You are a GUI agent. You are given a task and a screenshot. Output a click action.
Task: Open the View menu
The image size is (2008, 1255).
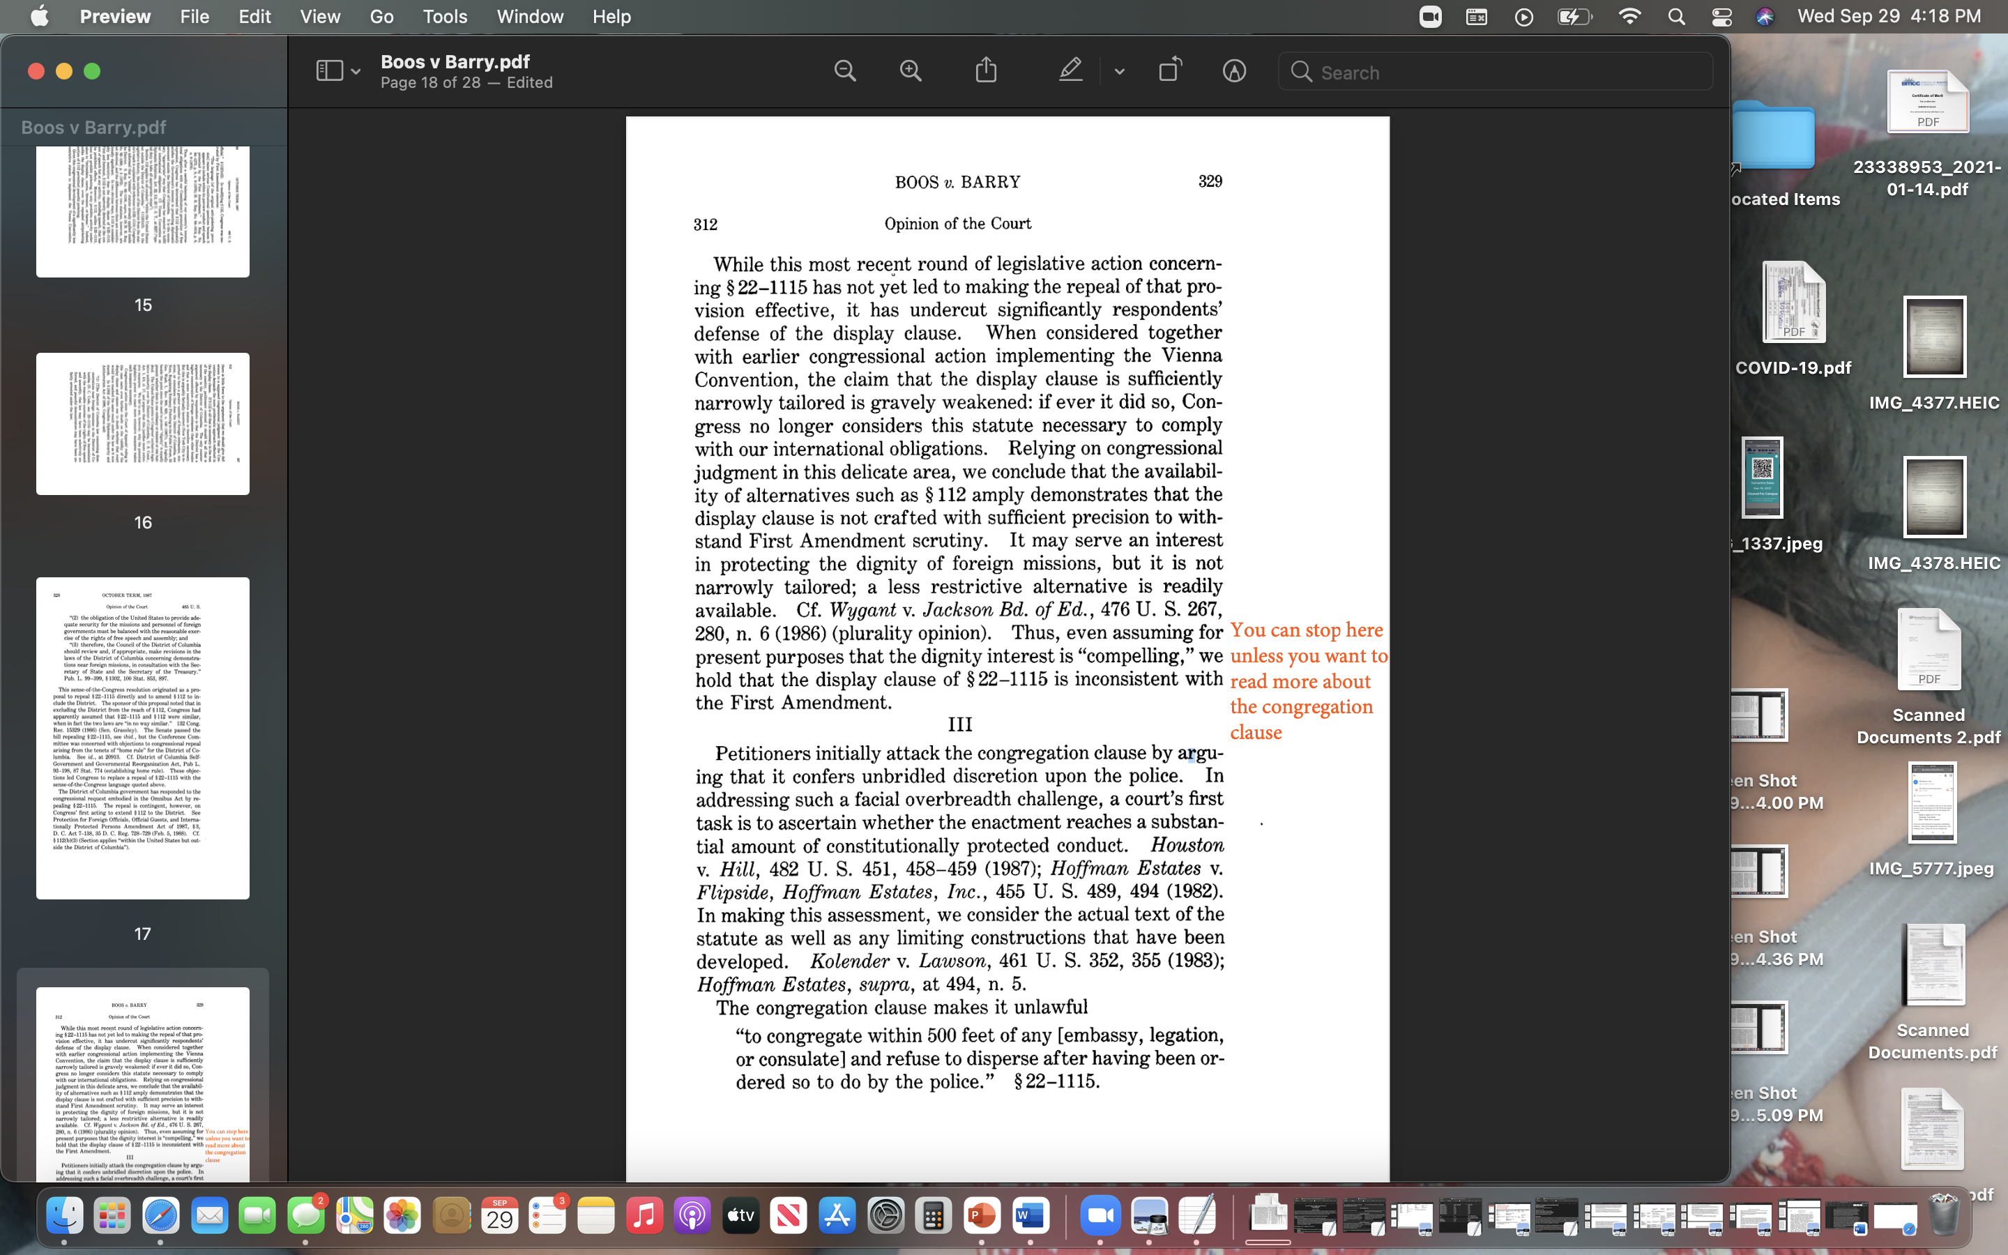coord(319,17)
